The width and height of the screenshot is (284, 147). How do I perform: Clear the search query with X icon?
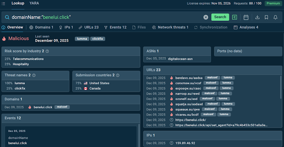pyautogui.click(x=206, y=17)
